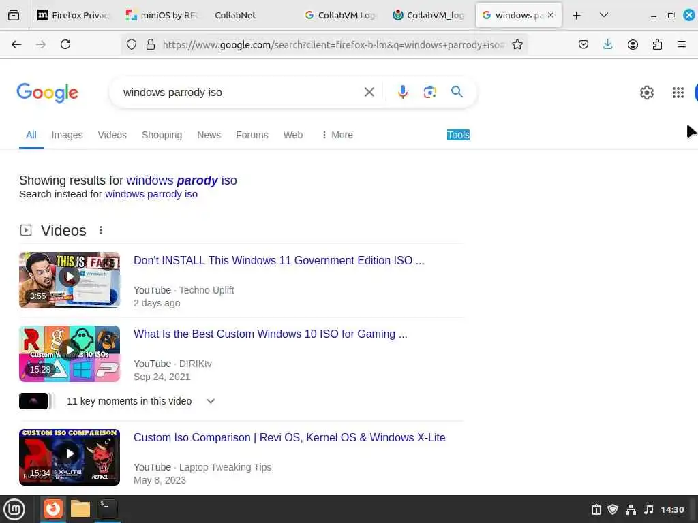Click the network tray icon
698x523 pixels.
pos(631,509)
